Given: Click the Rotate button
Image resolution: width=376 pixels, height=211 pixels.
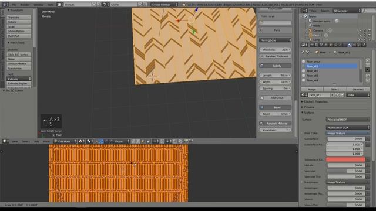Looking at the screenshot, I should (19, 22).
